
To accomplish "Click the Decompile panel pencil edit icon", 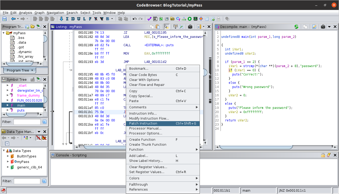I will pos(314,27).
